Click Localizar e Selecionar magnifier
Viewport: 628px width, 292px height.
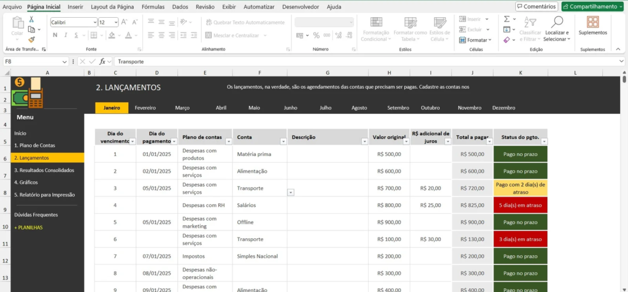click(x=556, y=22)
